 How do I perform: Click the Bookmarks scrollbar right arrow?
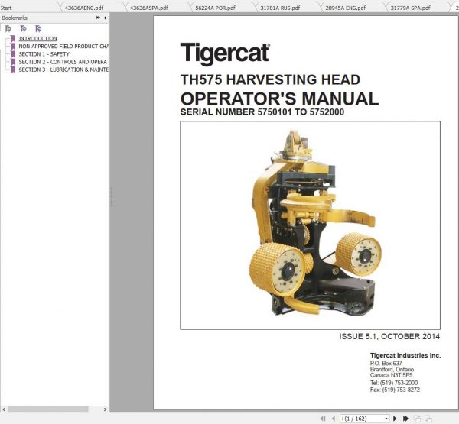click(x=105, y=409)
